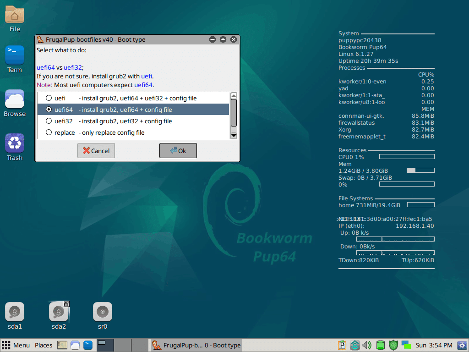Screen dimensions: 469x352
Task: Click the file manager launcher in taskbar
Action: (62, 345)
